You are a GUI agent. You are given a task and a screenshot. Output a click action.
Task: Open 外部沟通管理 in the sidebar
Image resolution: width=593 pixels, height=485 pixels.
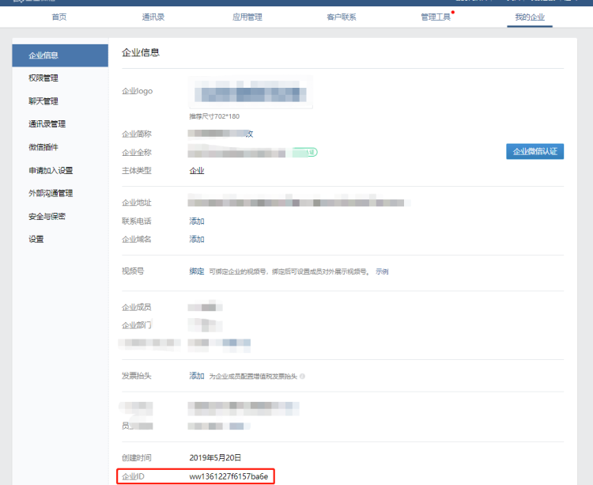pyautogui.click(x=51, y=193)
